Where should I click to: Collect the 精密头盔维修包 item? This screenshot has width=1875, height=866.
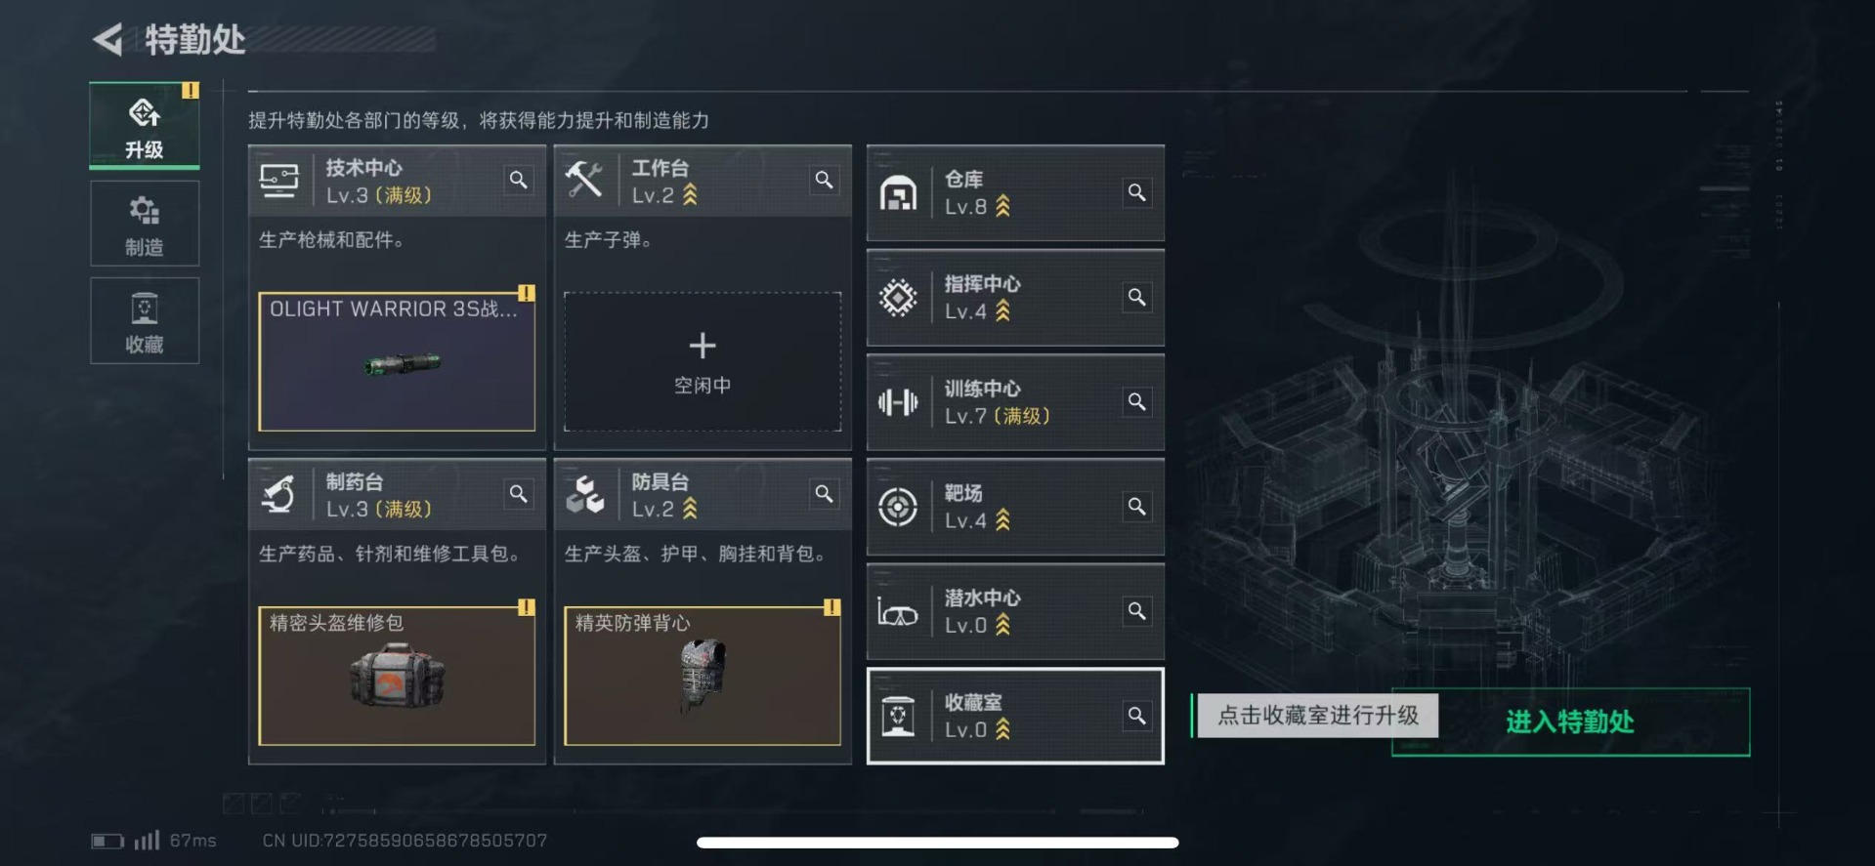pos(397,676)
